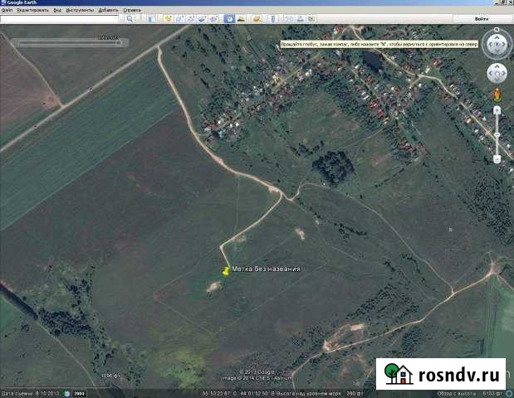
Task: Click the vertical zoom slider track
Action: (497, 133)
